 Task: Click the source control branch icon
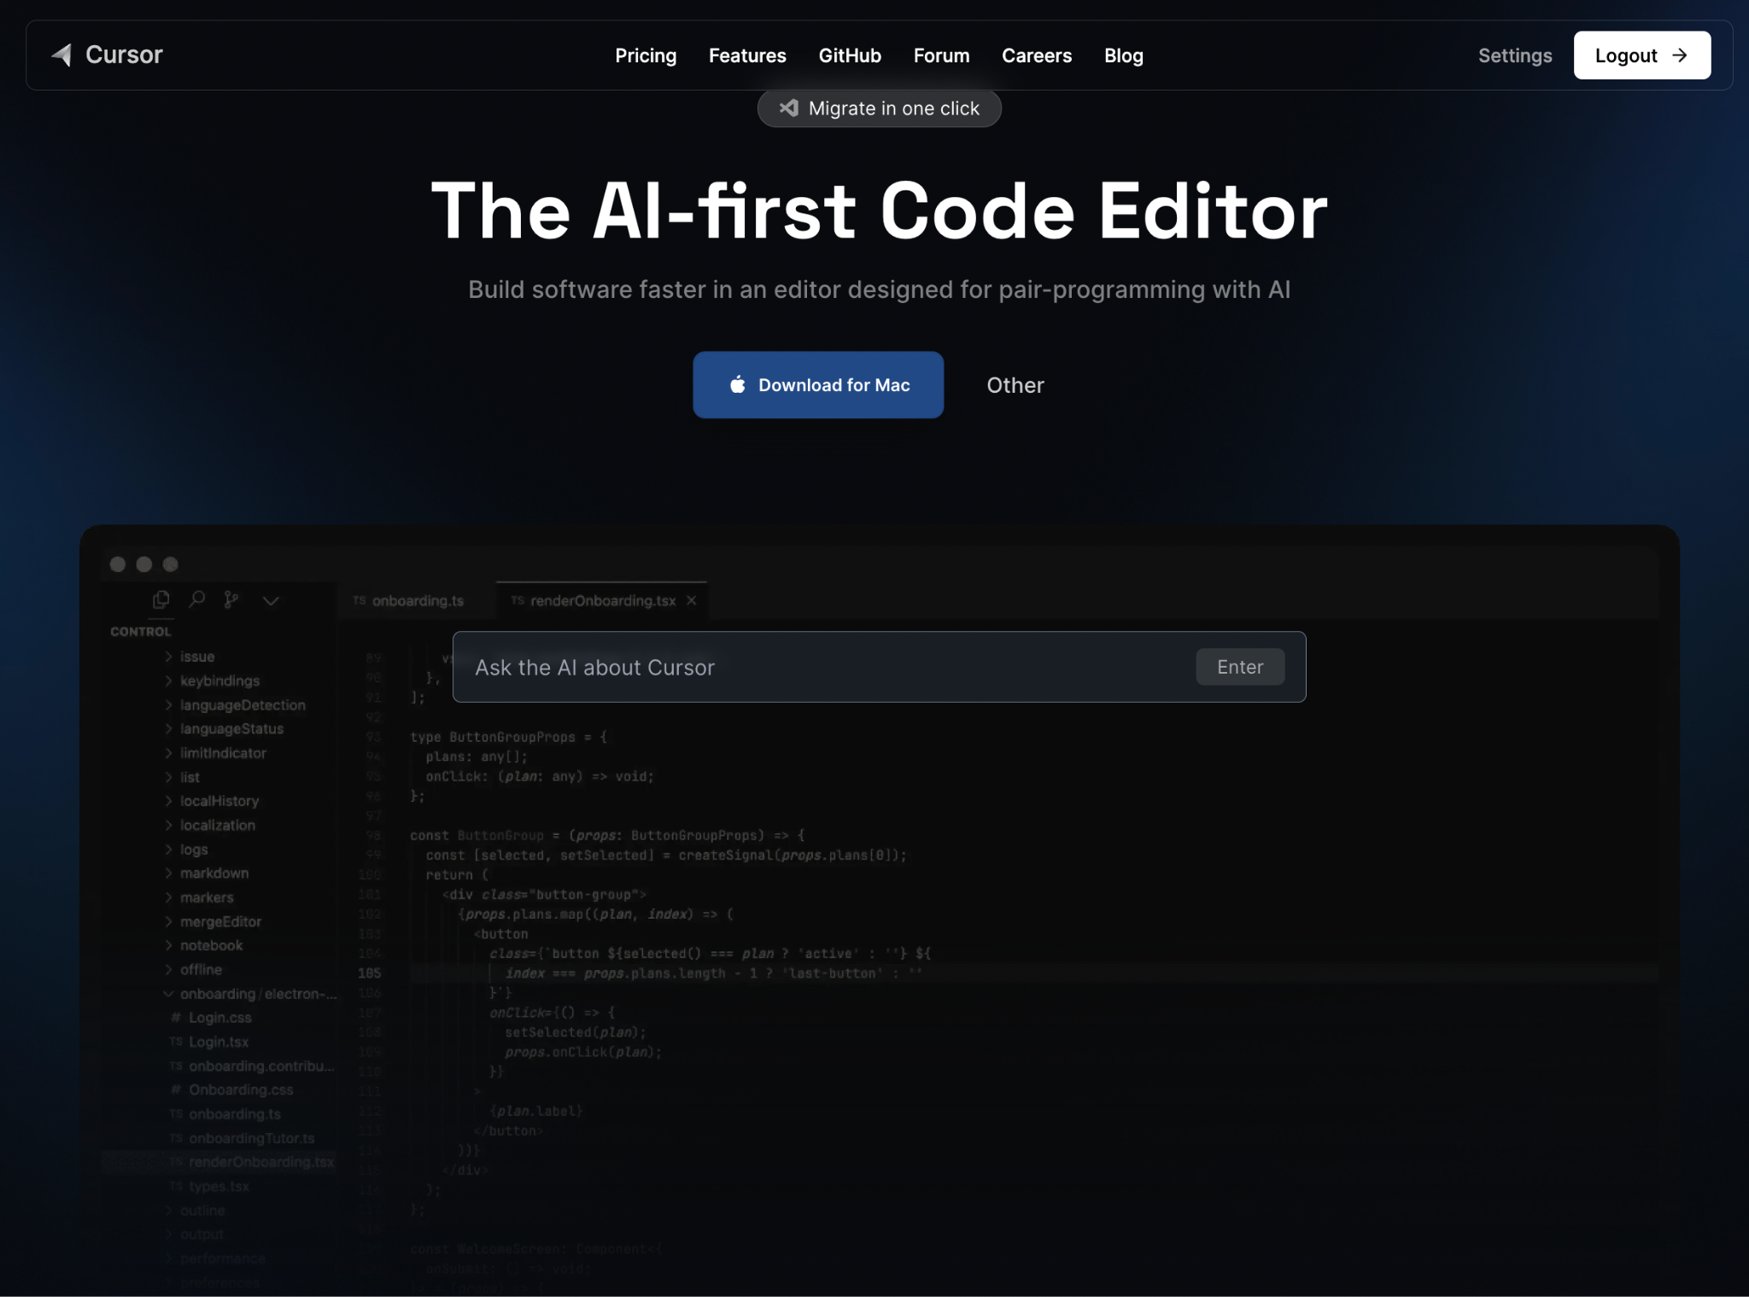click(231, 599)
